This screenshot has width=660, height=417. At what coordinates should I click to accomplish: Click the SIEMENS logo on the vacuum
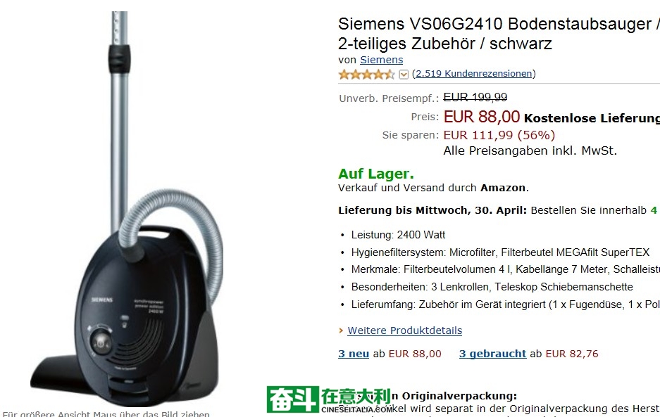pos(102,300)
